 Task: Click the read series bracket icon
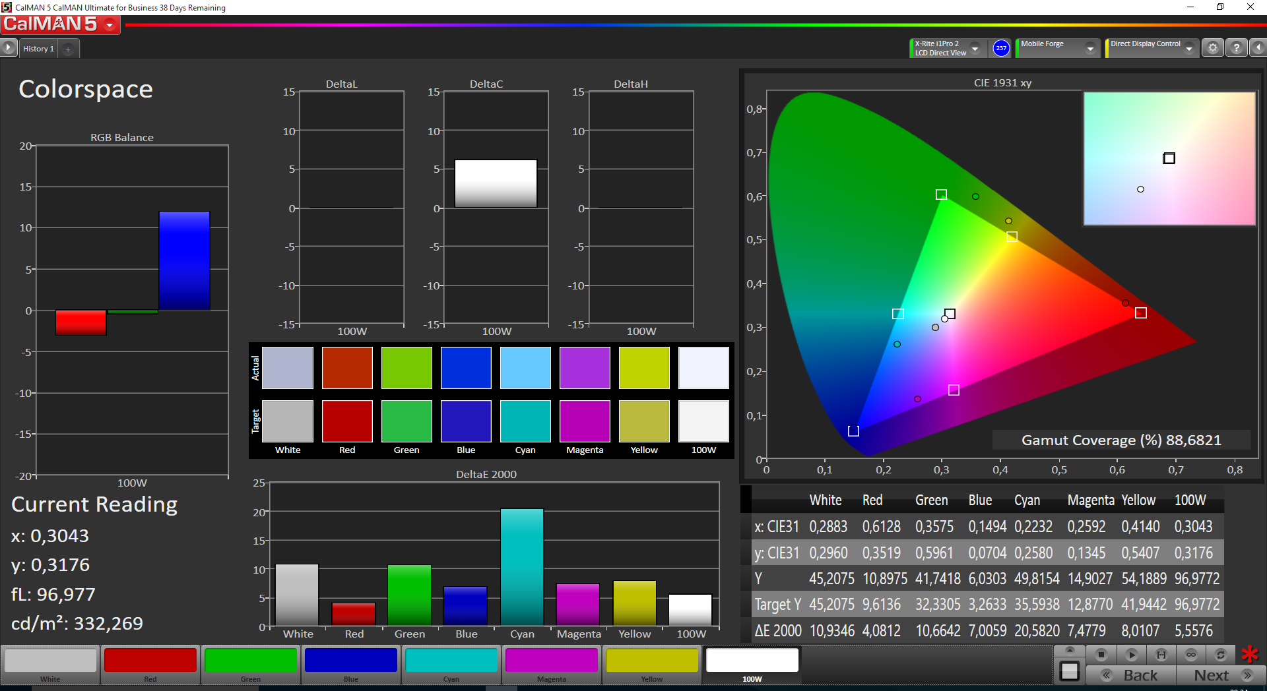tap(1161, 655)
